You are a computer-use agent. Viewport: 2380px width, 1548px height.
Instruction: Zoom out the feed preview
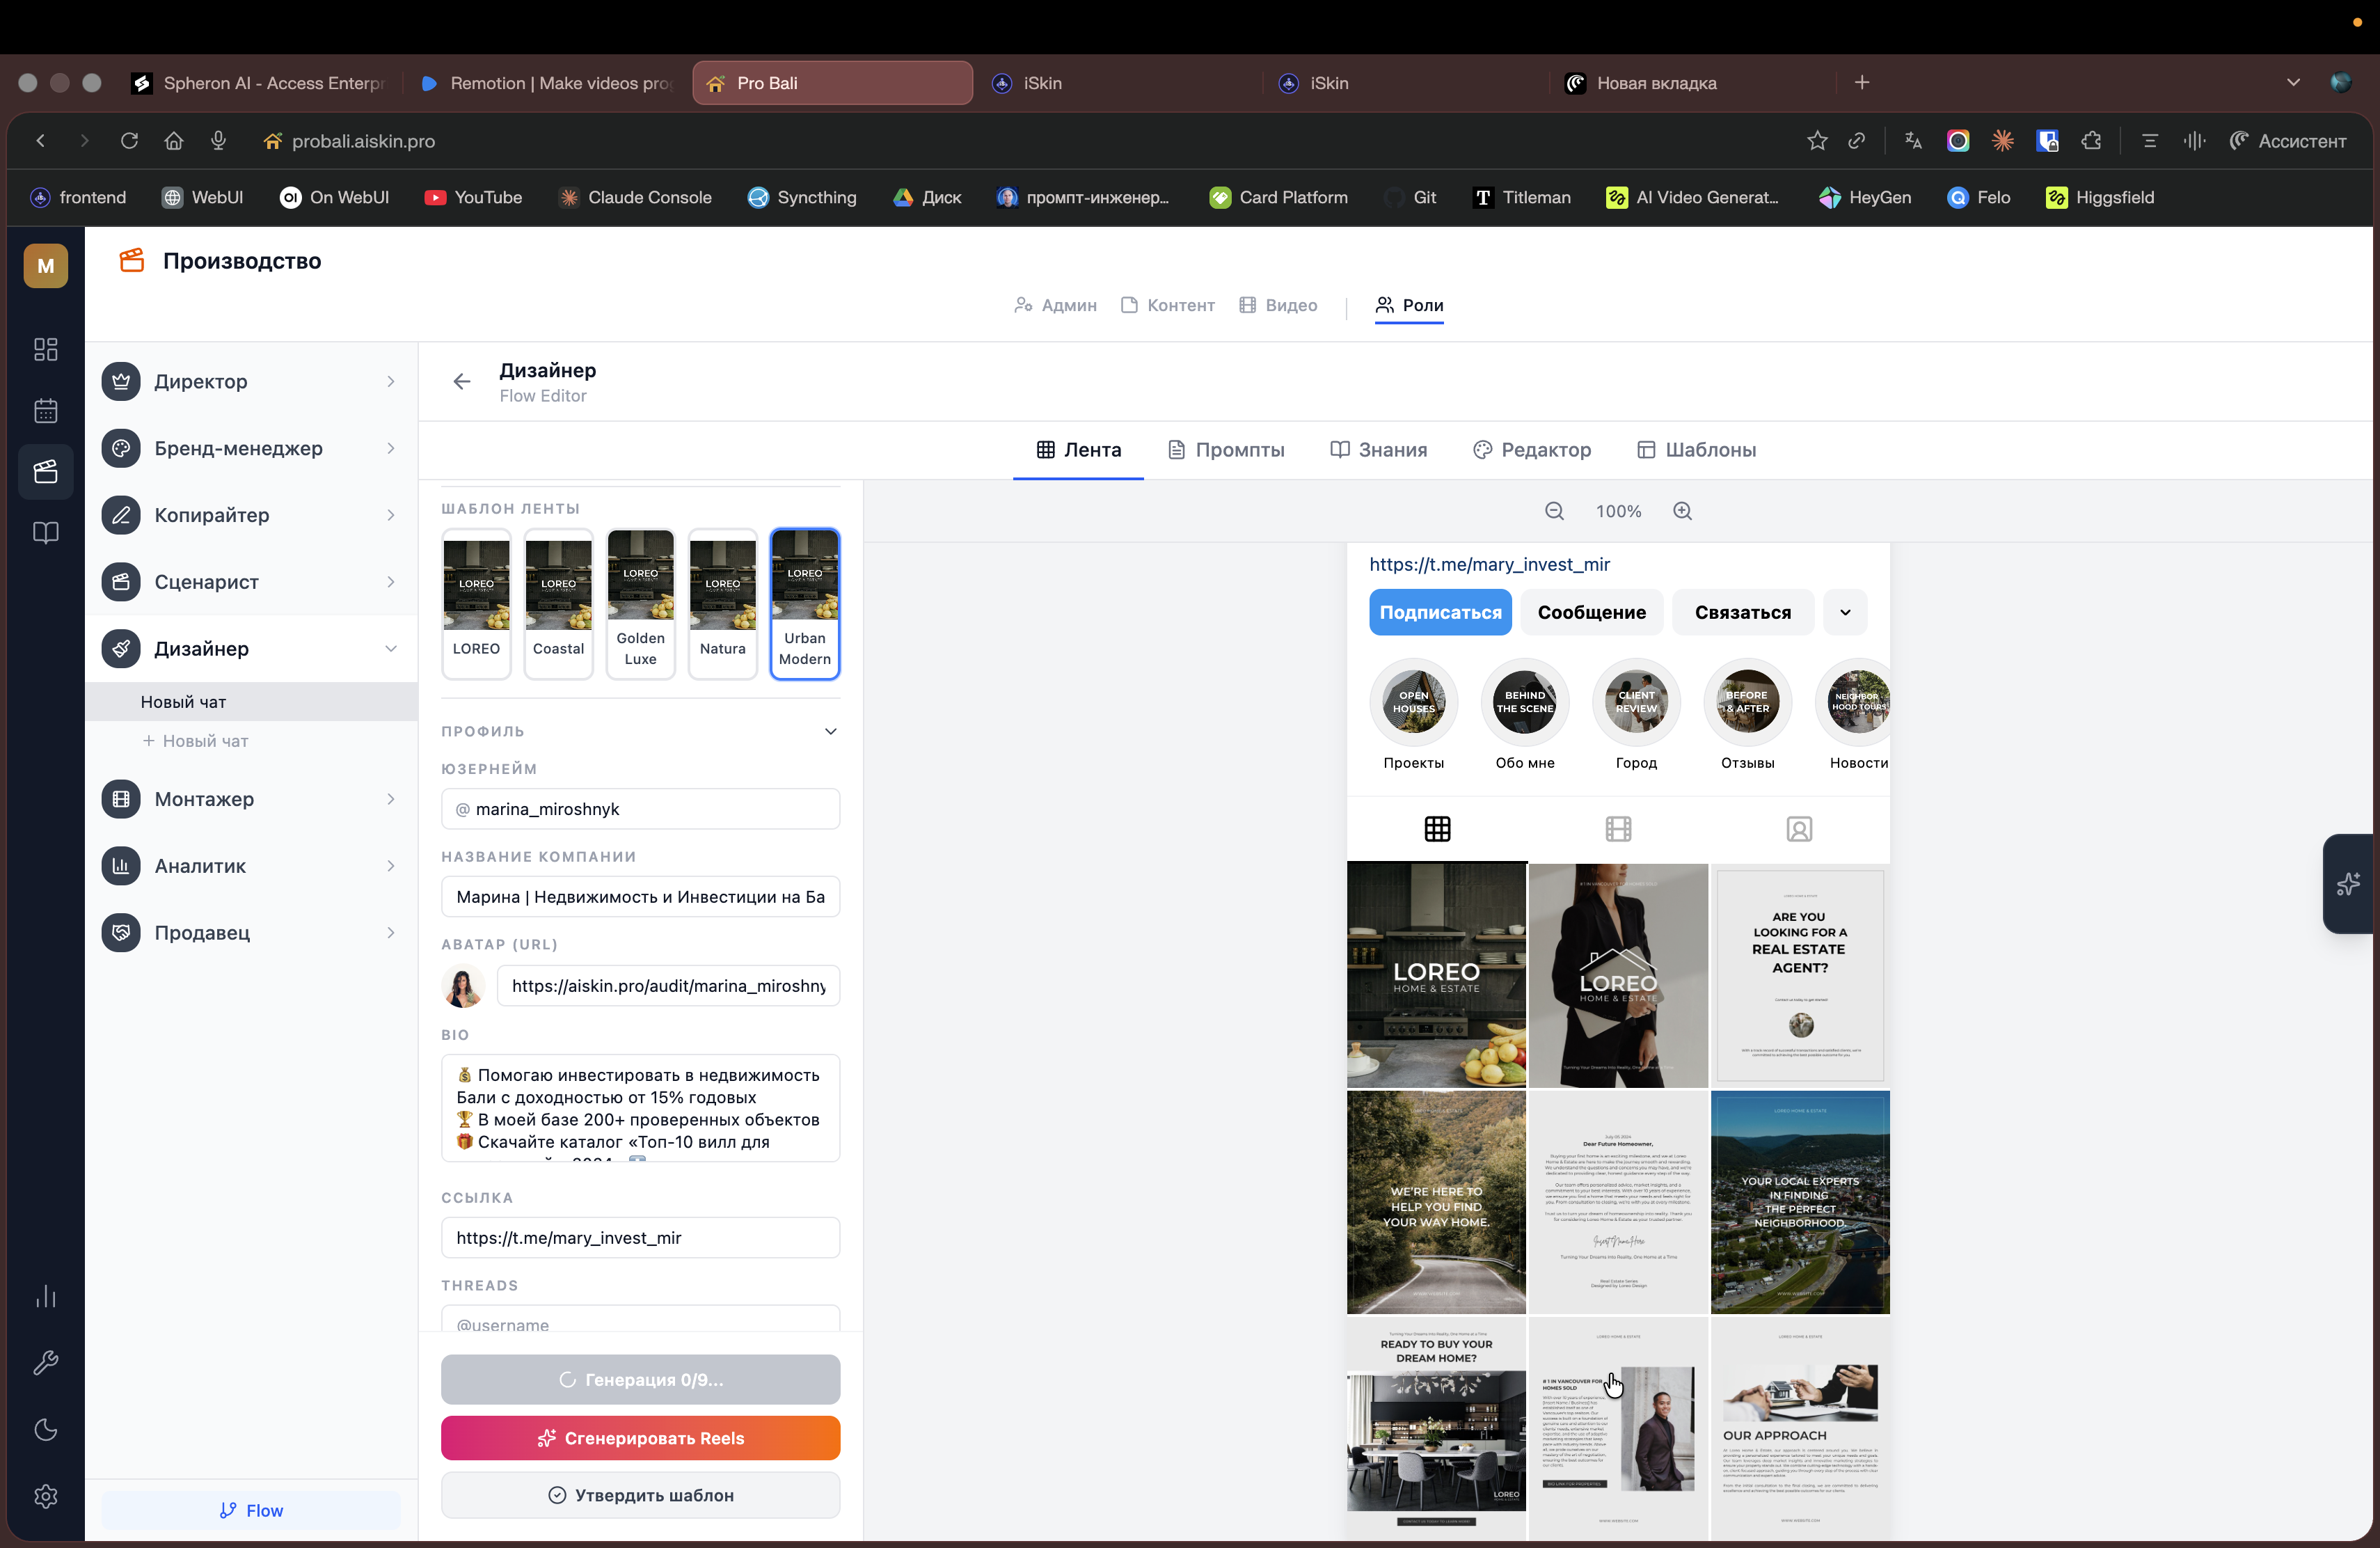(x=1554, y=511)
